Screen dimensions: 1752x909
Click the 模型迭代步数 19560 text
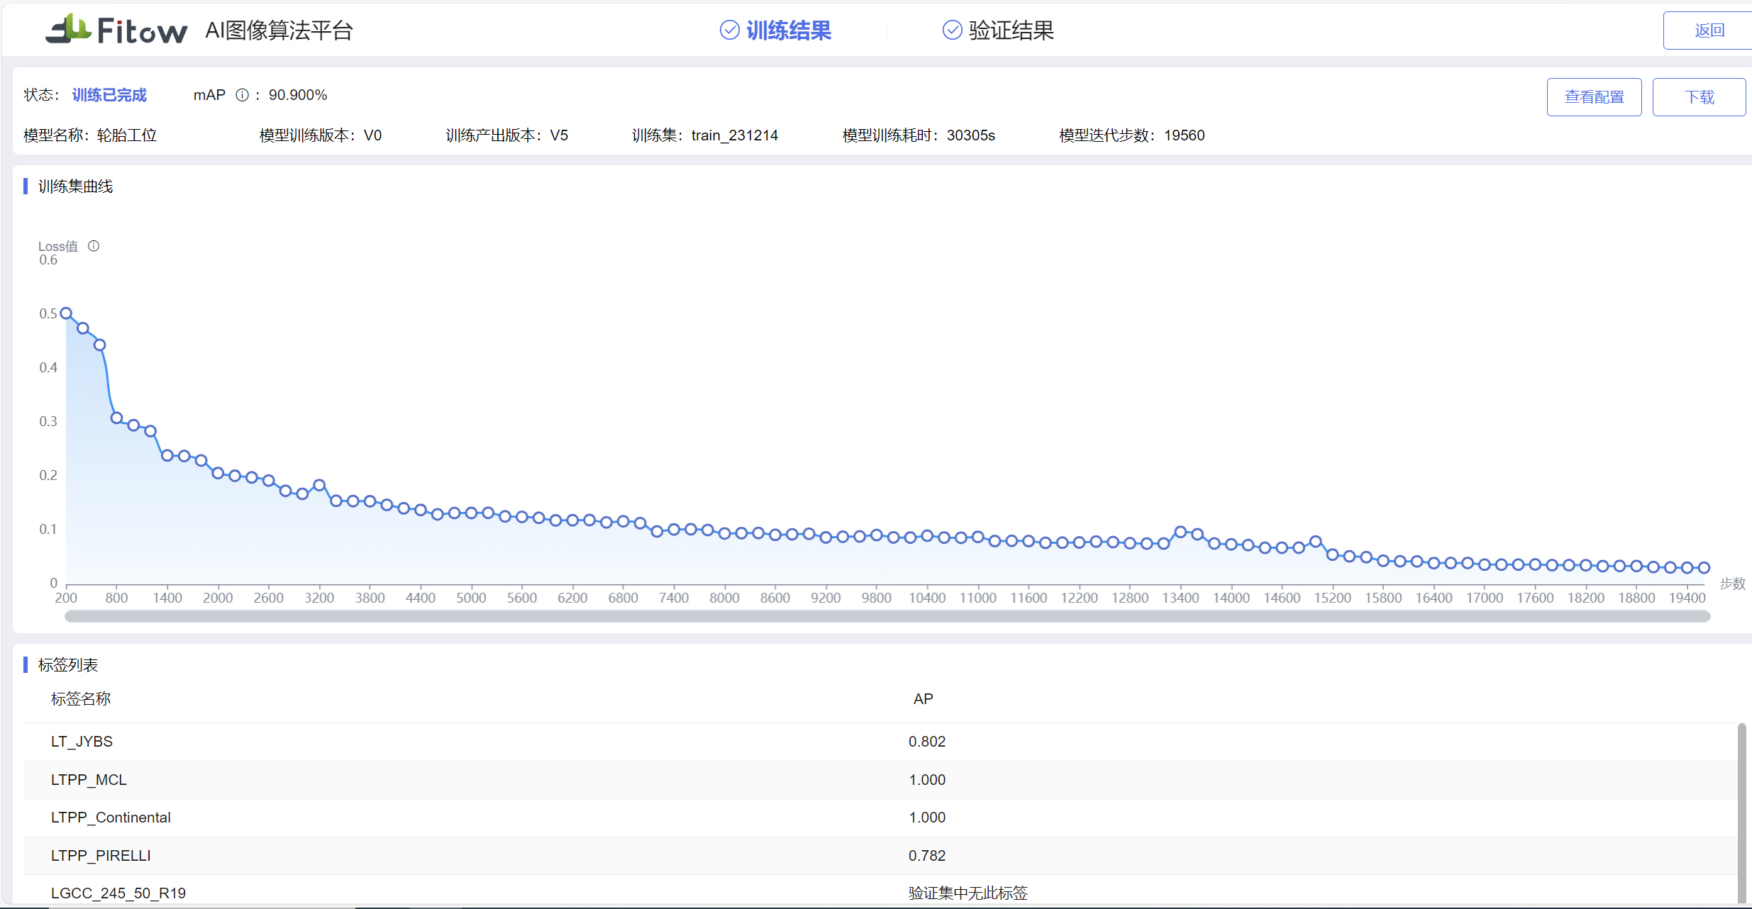[x=1132, y=135]
